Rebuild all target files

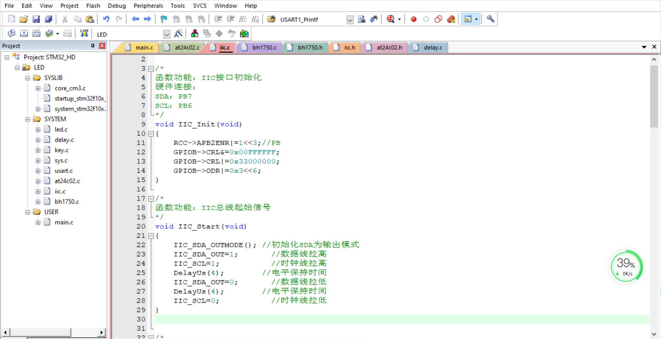(x=36, y=33)
